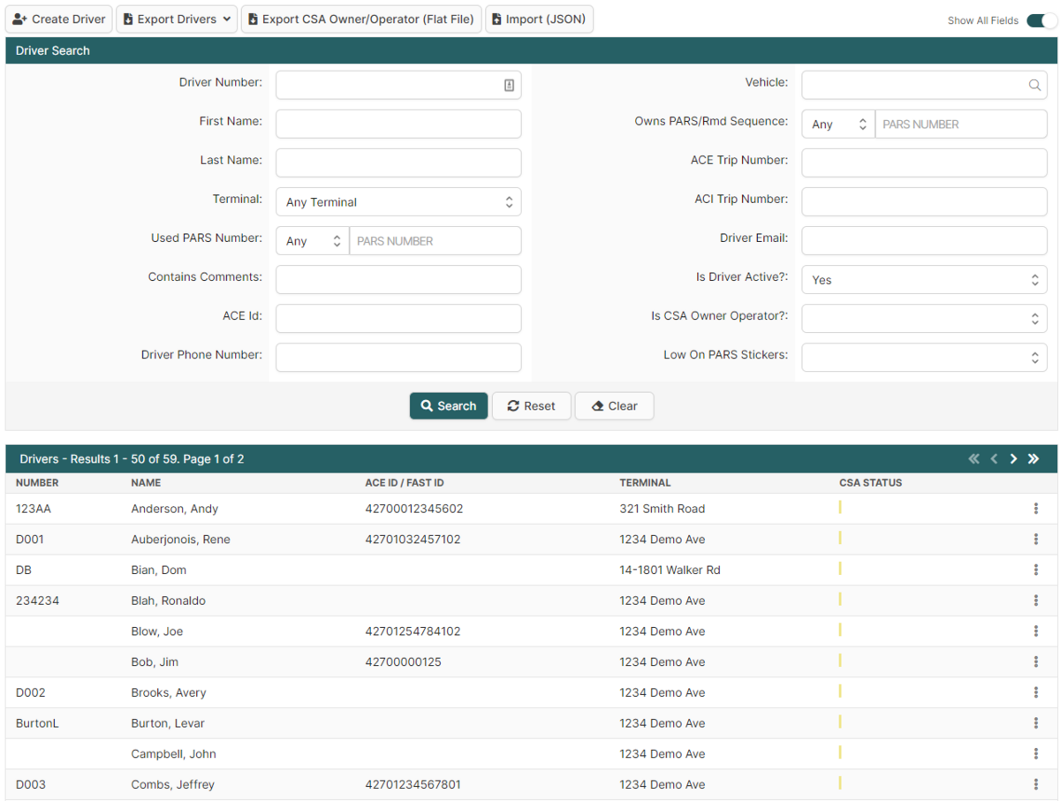Go to next page with the right chevron
Viewport: 1060px width, 801px height.
point(1013,458)
